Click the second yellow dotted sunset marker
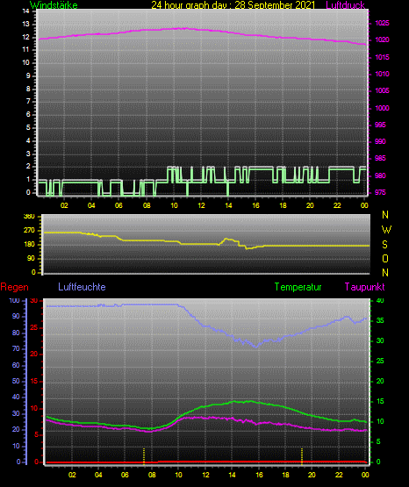 coord(302,456)
